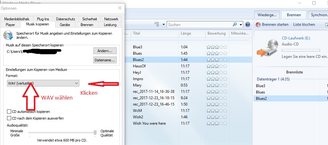Expand the search options dropdown arrow

241,24
